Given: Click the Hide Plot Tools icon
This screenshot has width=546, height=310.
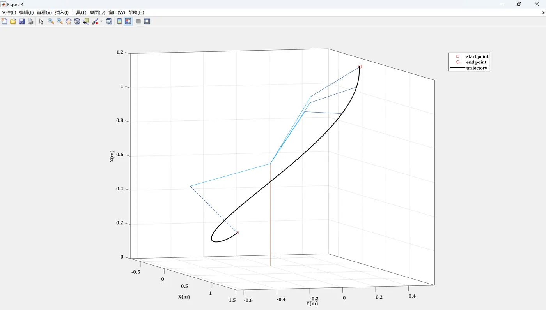Looking at the screenshot, I should pos(138,21).
